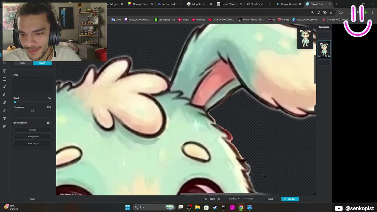Adjust the Boyut size slider handle
Viewport: 377px width, 212px height.
tap(15, 102)
